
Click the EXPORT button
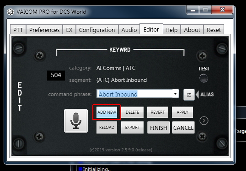point(132,128)
